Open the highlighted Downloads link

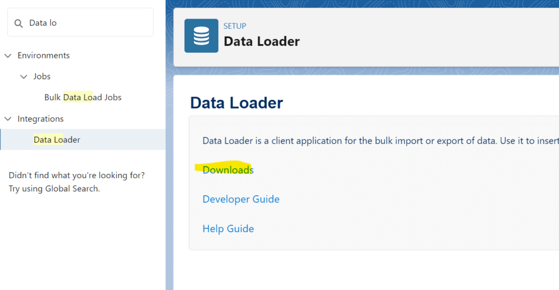[228, 170]
